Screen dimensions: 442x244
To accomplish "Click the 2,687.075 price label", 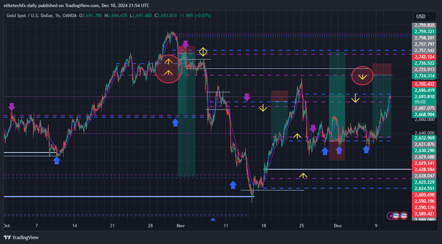I will coord(424,108).
